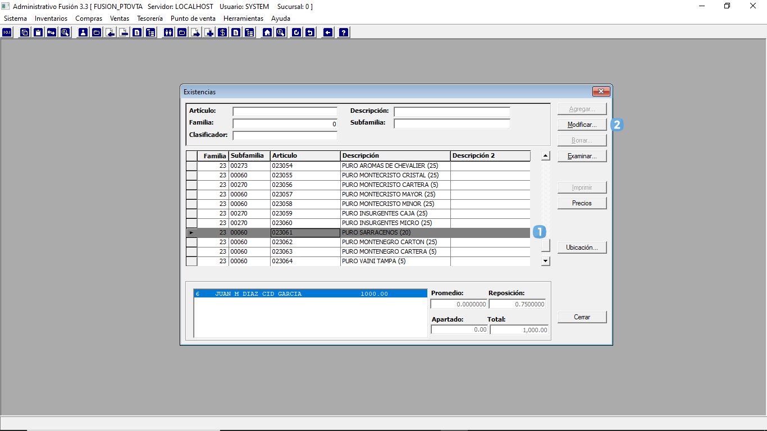Click the Cerrar button
This screenshot has width=767, height=431.
point(582,317)
